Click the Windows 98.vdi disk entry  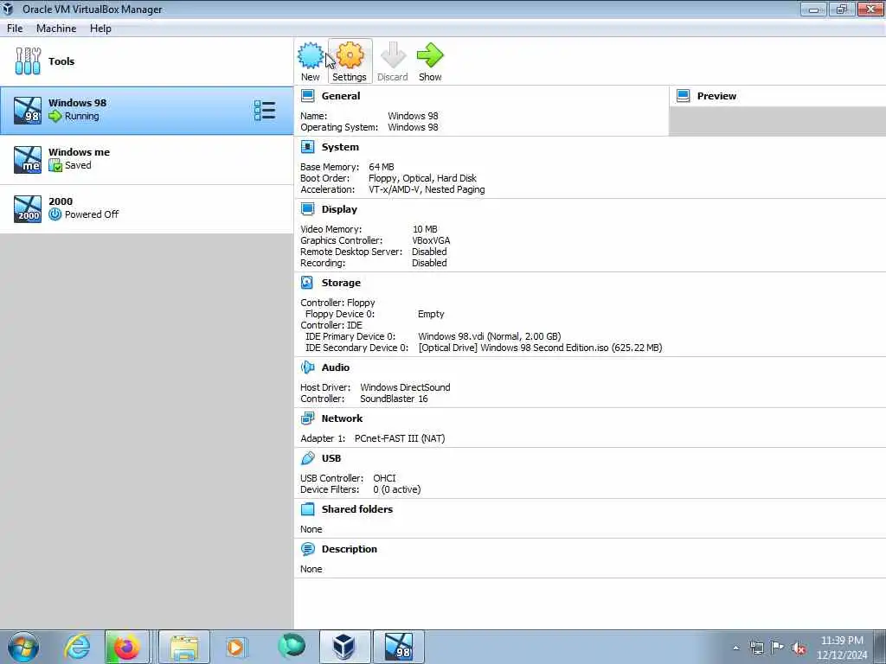pos(490,336)
